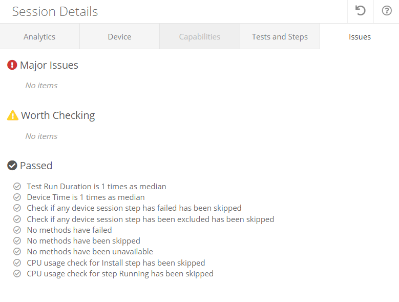Open the Device tab
Viewport: 399px width, 302px height.
(119, 37)
